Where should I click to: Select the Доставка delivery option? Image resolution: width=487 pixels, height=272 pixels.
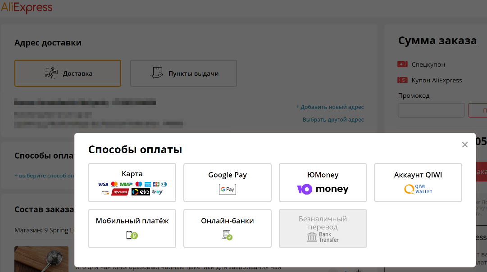tap(68, 73)
